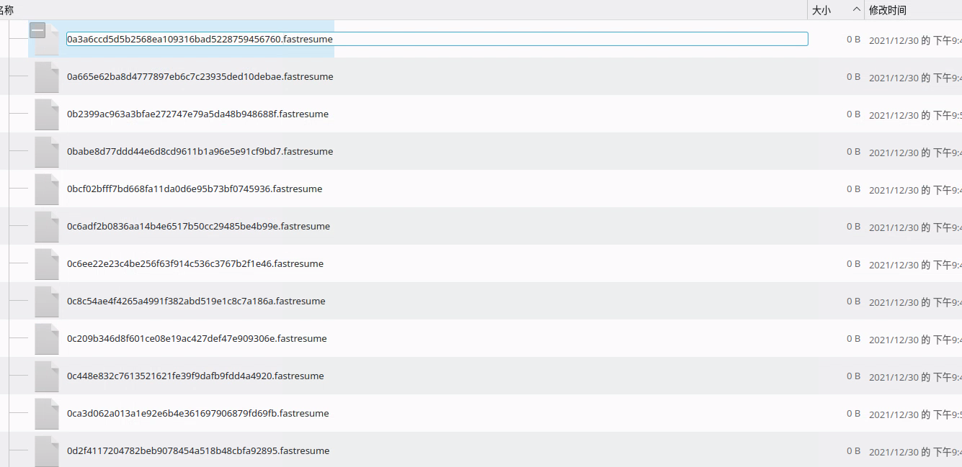This screenshot has height=467, width=962.
Task: Select the 0a665e62ba8d fastresume filename
Action: coord(200,76)
